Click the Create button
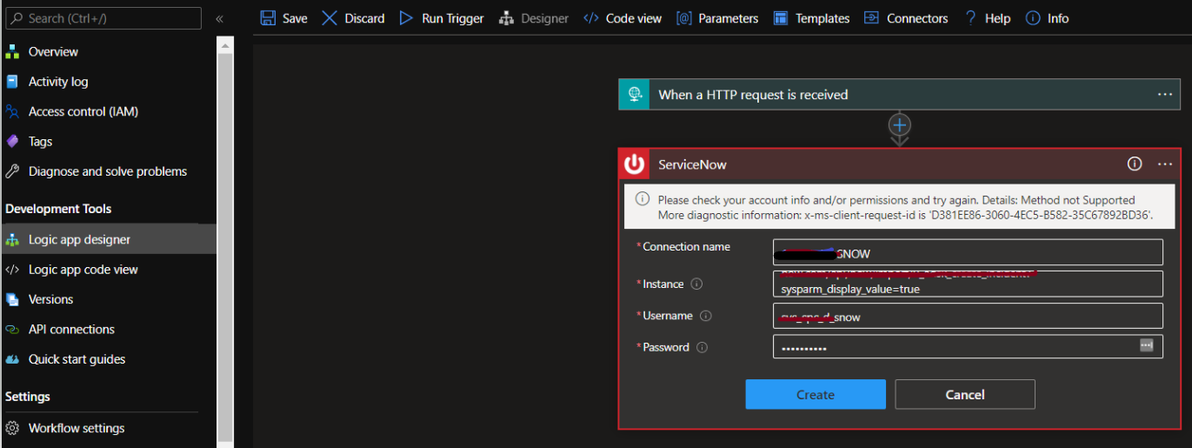The width and height of the screenshot is (1192, 448). [x=816, y=394]
